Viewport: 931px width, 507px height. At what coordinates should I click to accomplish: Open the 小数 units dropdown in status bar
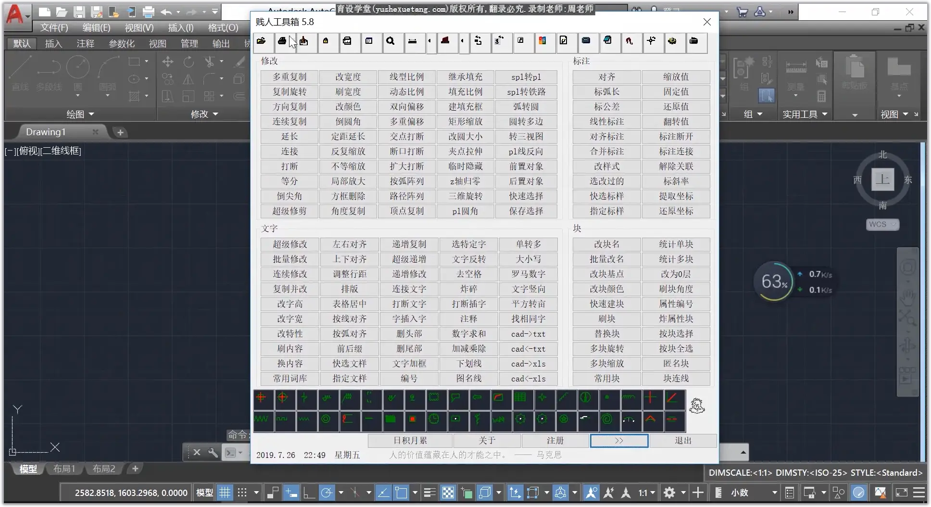775,492
